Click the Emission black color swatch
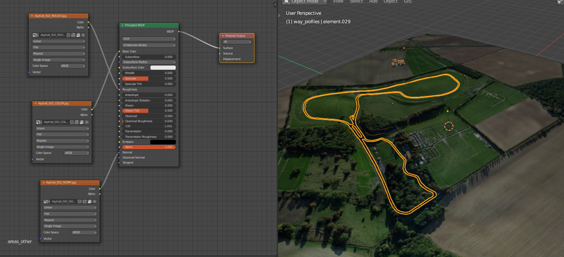Viewport: 564px width, 257px height. tap(163, 142)
